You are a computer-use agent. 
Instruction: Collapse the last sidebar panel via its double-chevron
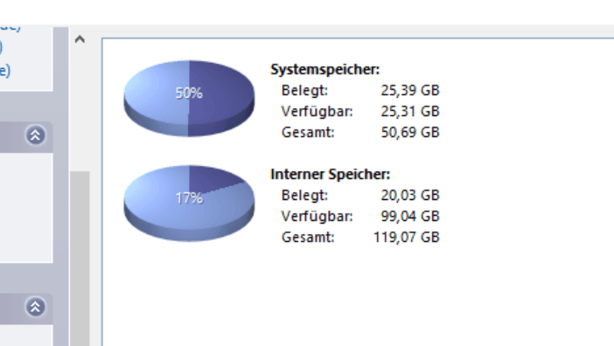pyautogui.click(x=35, y=307)
